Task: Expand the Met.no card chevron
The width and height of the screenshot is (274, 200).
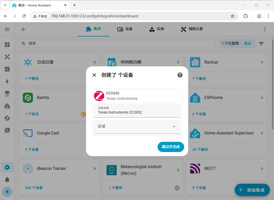Action: [x=178, y=170]
